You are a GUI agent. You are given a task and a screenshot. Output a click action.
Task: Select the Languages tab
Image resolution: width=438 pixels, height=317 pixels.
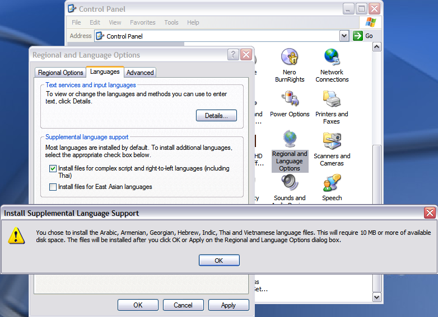tap(105, 72)
